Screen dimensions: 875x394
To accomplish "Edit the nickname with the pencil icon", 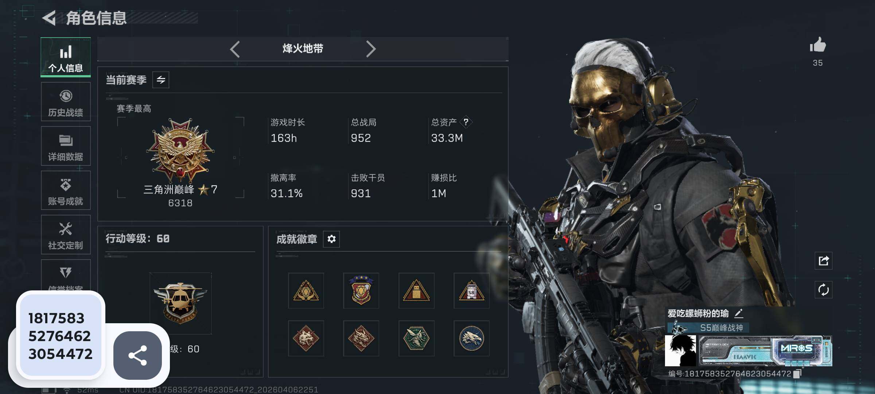I will 738,313.
